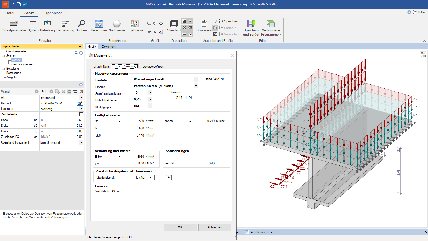Image resolution: width=428 pixels, height=241 pixels.
Task: Click new document icon in title bar
Action: pos(13,4)
